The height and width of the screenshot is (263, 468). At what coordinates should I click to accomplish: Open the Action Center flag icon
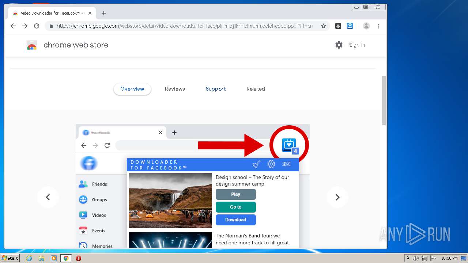[x=433, y=258]
